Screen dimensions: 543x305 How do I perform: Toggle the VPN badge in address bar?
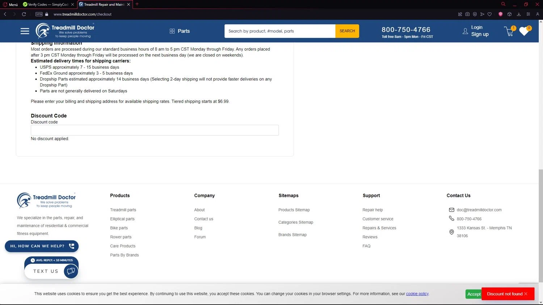[39, 14]
